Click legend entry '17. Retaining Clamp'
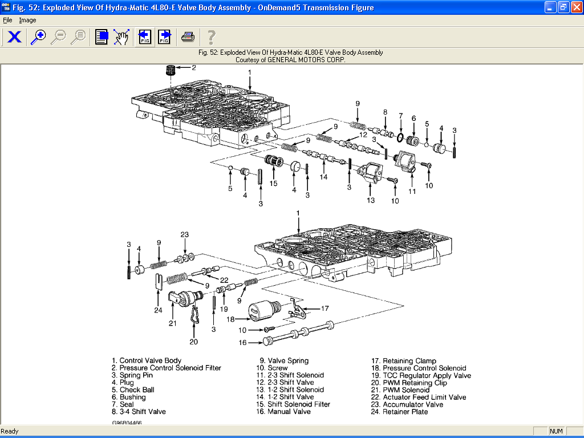This screenshot has height=438, width=584. (x=404, y=361)
